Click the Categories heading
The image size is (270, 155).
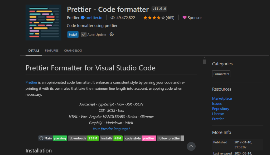click(x=222, y=64)
